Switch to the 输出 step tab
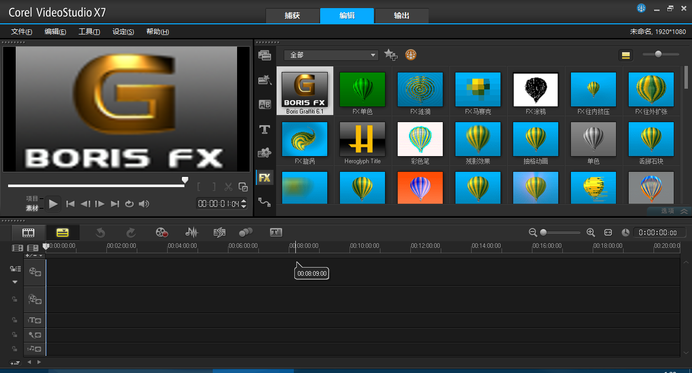Screen dimensions: 692x373 click(x=402, y=16)
